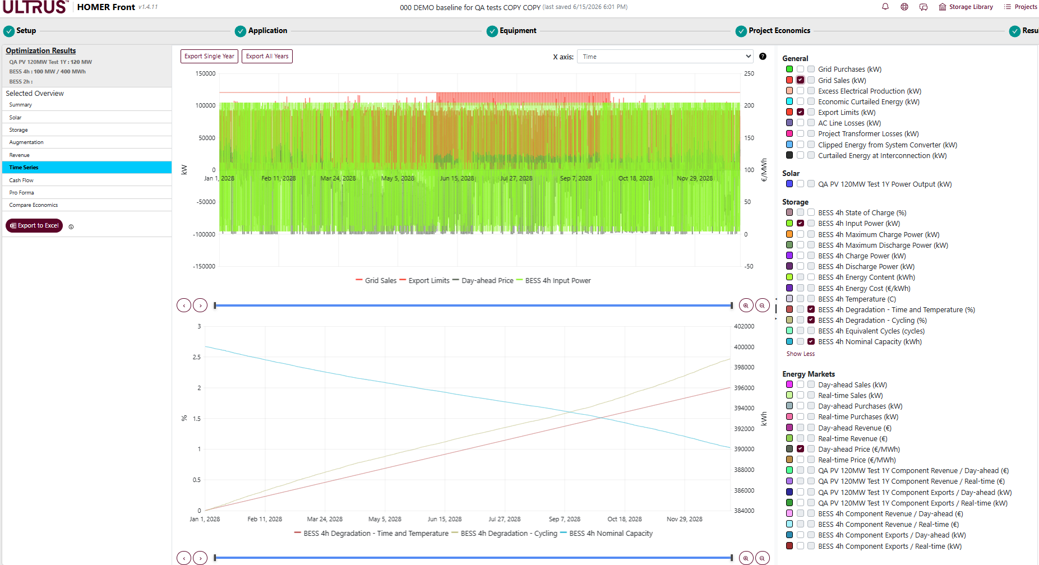This screenshot has height=565, width=1039.
Task: Tick first checkbox for BESS 4h State of Charge
Action: (x=801, y=212)
